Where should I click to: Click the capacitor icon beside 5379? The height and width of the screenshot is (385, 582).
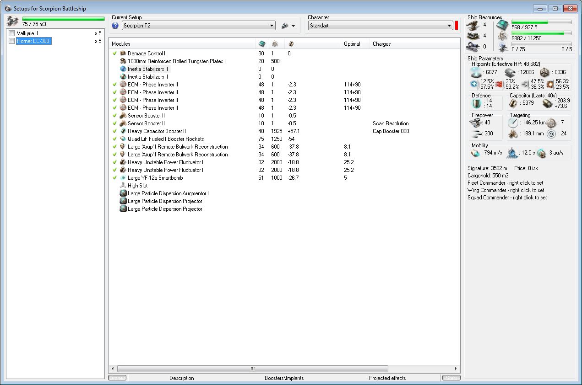click(x=513, y=103)
